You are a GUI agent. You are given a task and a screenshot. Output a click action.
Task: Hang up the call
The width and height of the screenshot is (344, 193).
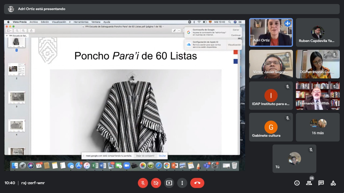[197, 183]
